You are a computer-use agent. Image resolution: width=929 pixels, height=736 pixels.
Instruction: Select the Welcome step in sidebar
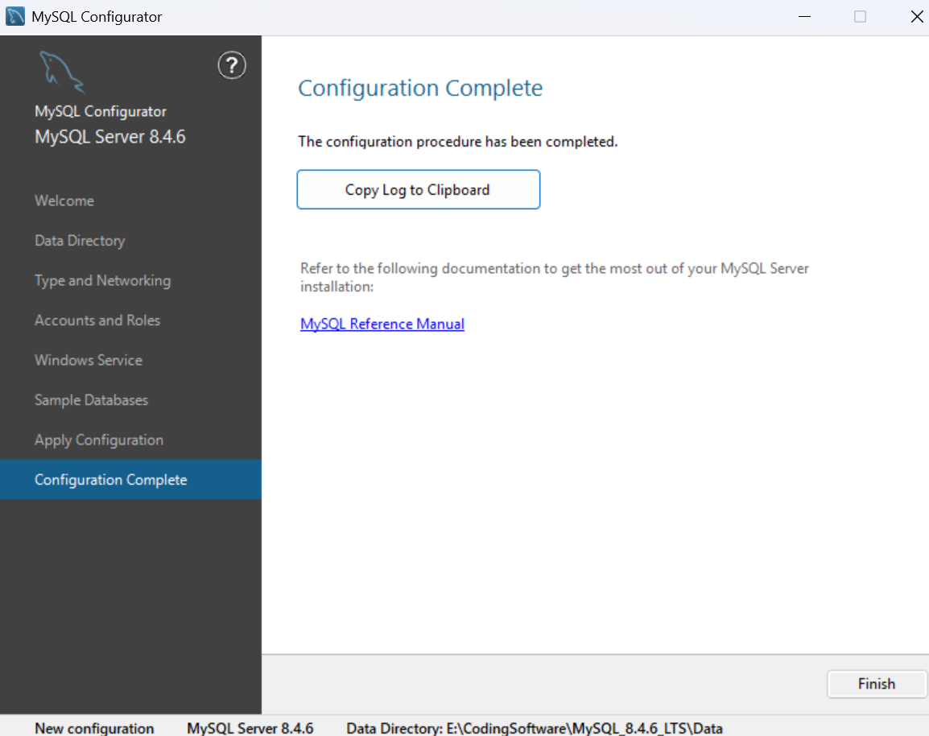point(64,201)
